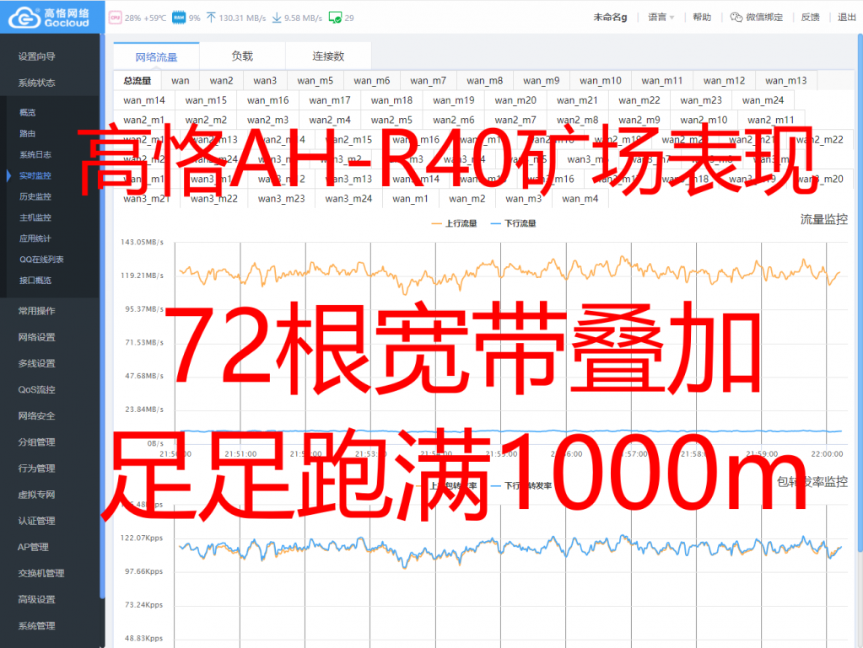Image resolution: width=863 pixels, height=648 pixels.
Task: Click the 帮助 help link
Action: 702,17
